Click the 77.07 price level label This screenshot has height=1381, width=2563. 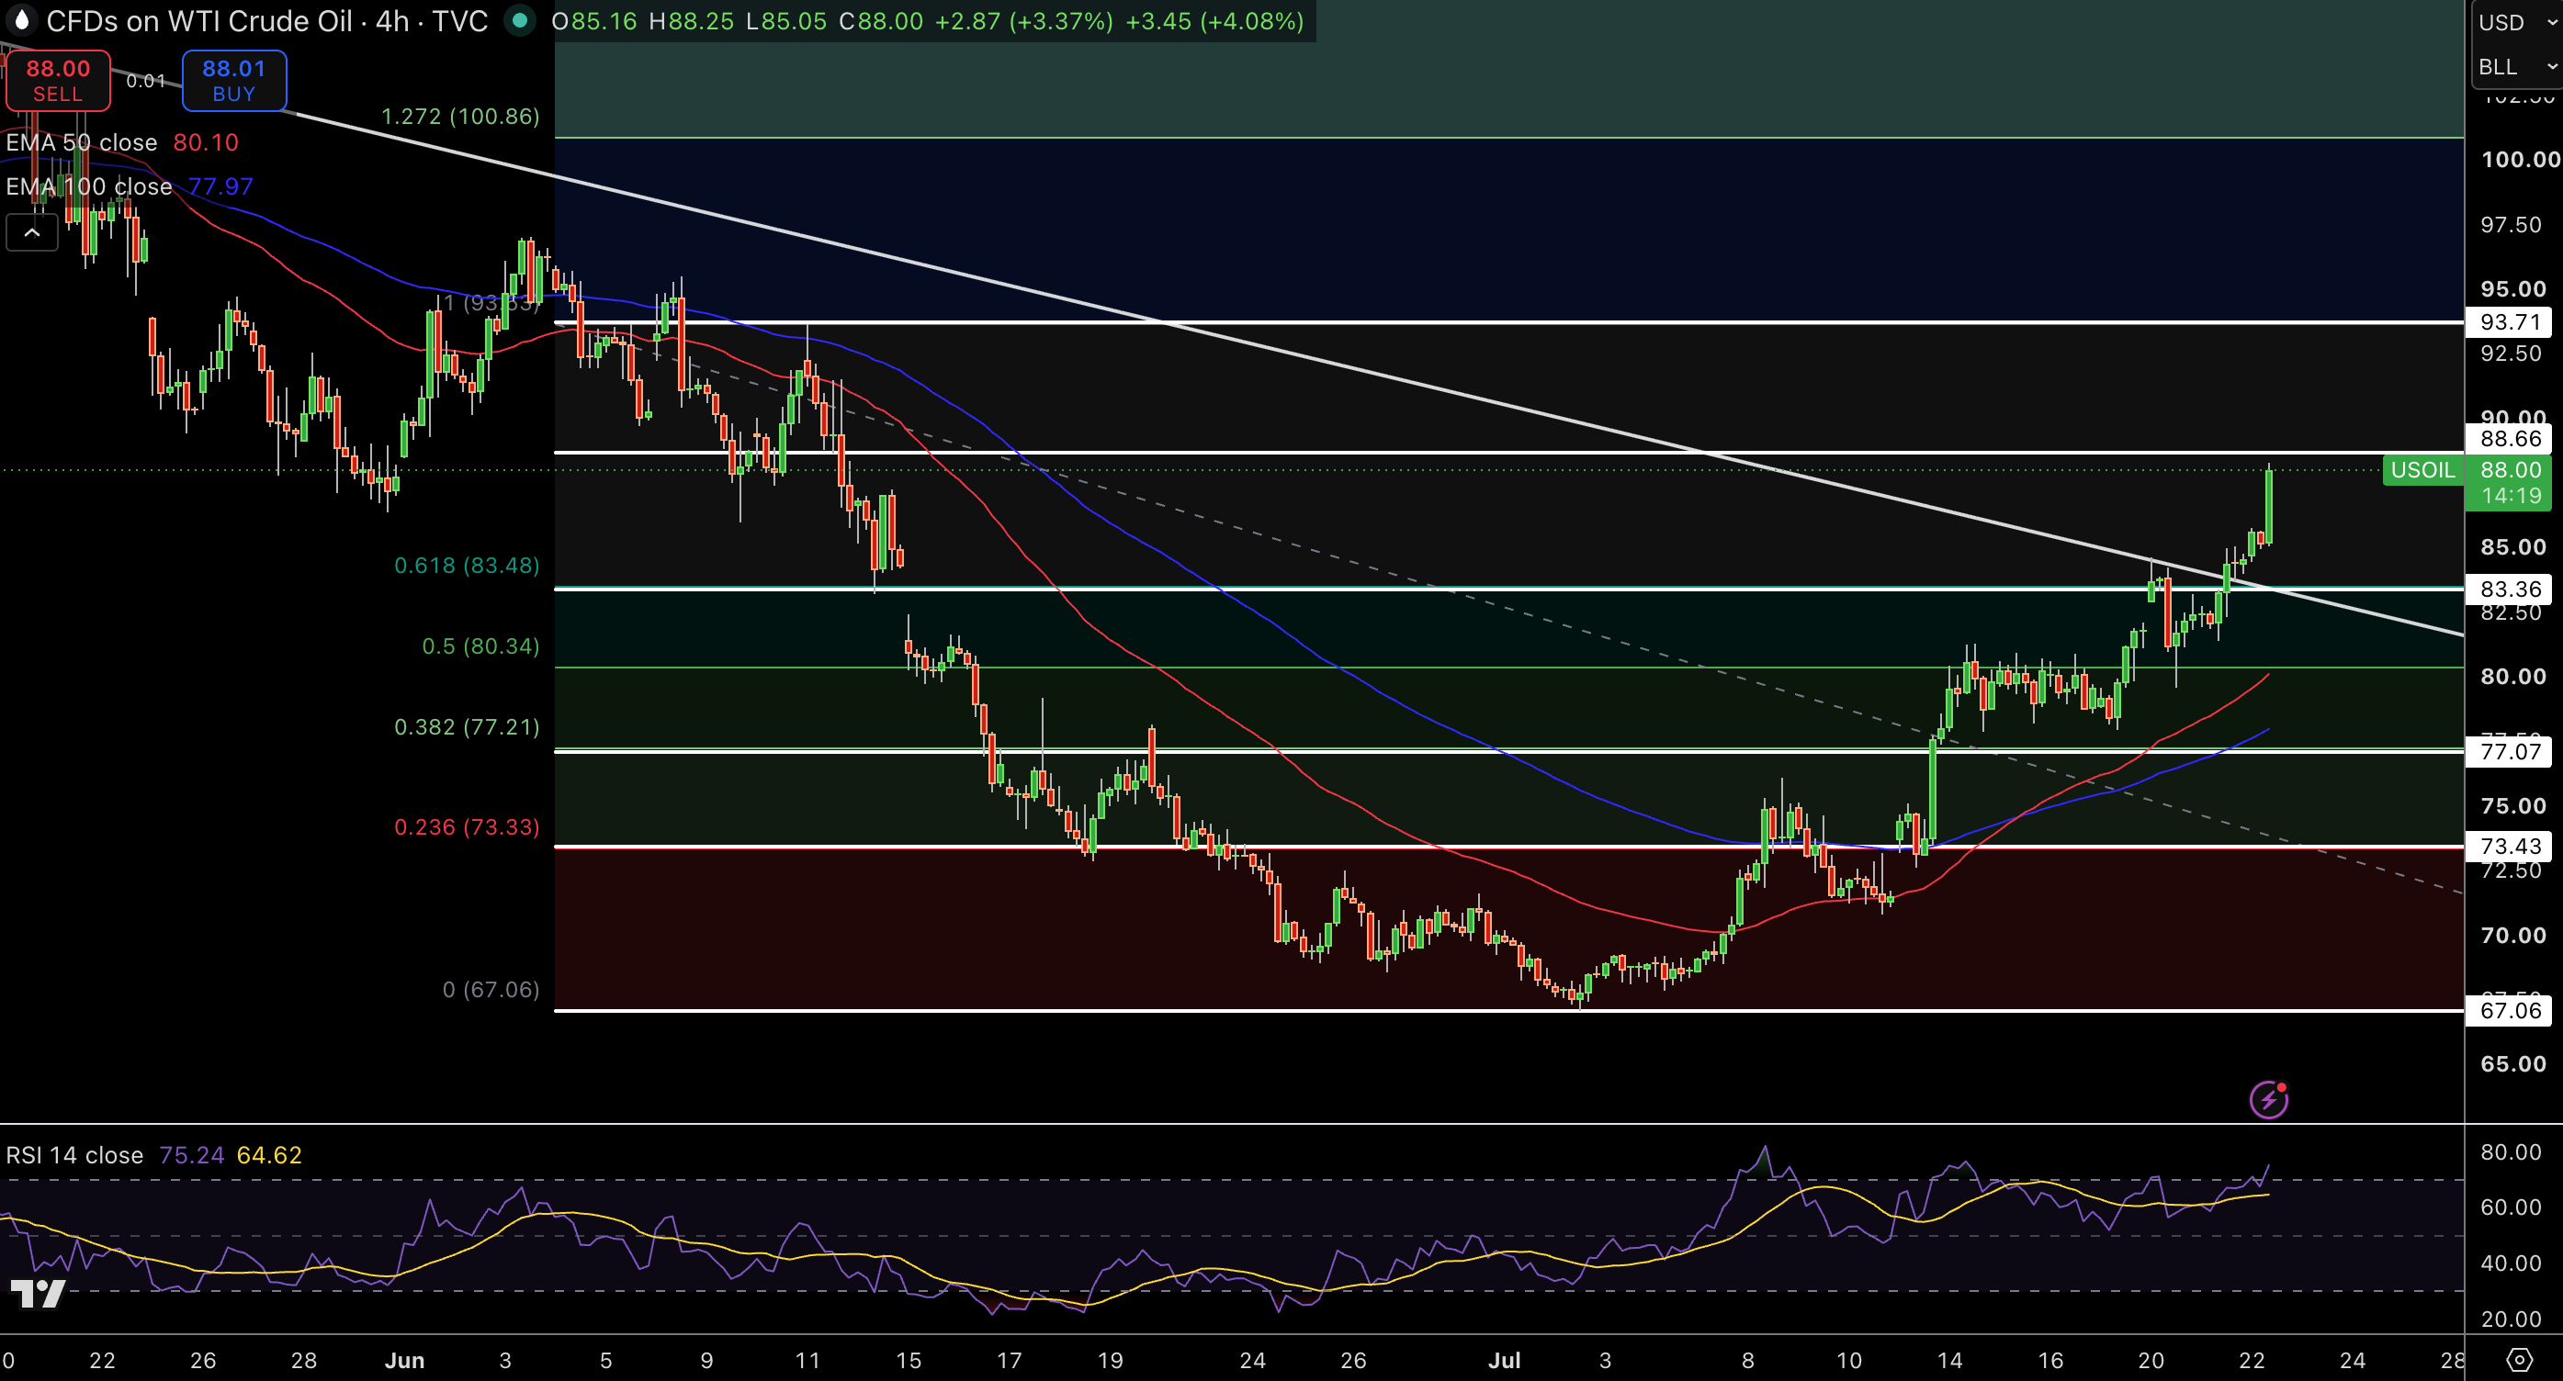pyautogui.click(x=2511, y=751)
